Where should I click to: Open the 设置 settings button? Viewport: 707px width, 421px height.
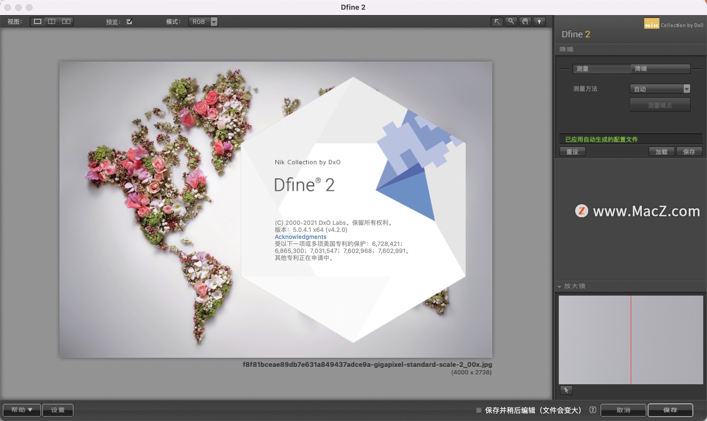pos(58,410)
